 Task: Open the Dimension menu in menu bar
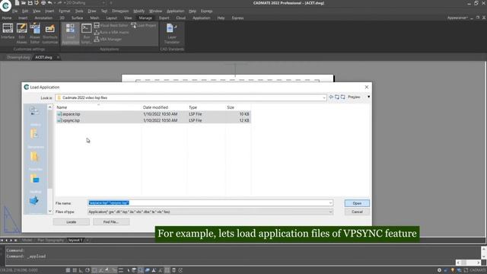tap(120, 11)
